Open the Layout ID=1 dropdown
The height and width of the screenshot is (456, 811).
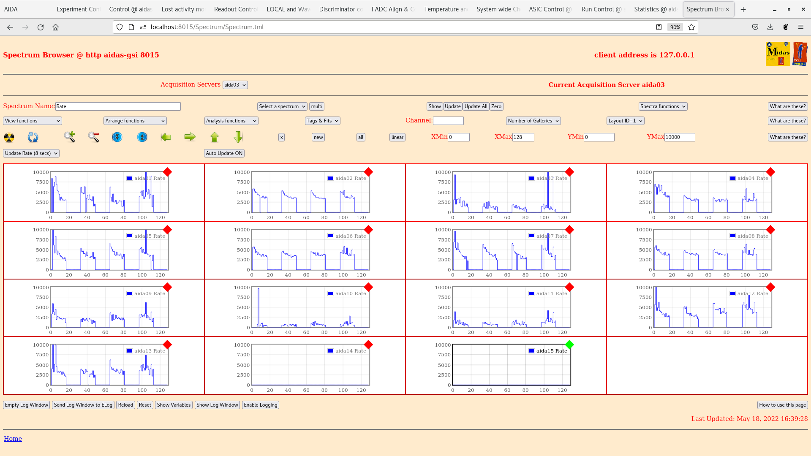click(x=626, y=121)
